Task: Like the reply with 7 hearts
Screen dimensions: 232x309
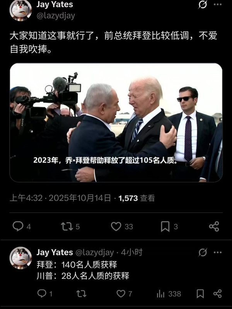Action: [x=121, y=294]
